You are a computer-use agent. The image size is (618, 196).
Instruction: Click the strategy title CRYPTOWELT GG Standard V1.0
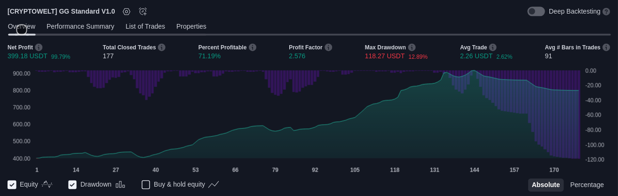[x=61, y=12]
